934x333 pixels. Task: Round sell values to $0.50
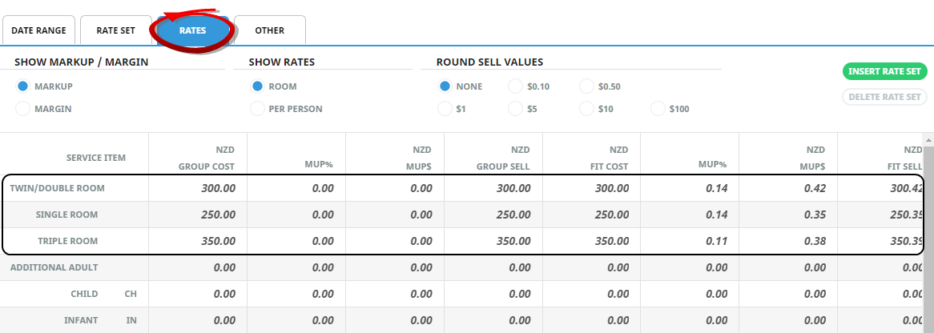coord(587,86)
